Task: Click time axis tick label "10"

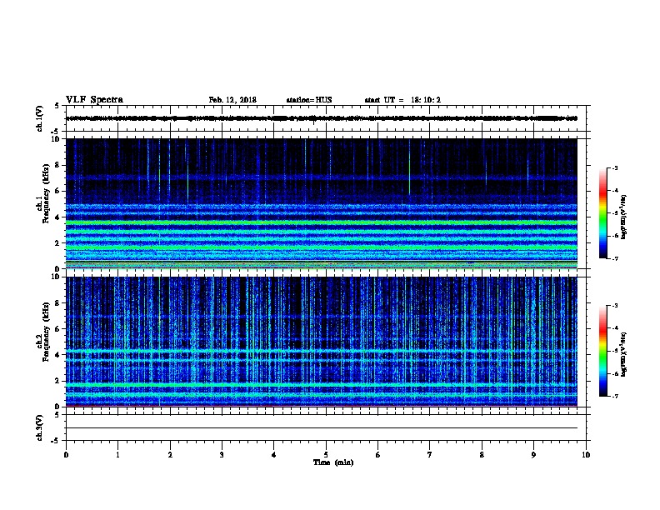Action: pyautogui.click(x=586, y=455)
